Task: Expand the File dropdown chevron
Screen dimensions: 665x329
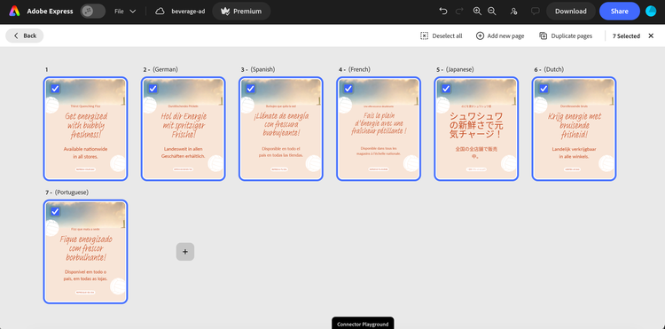Action: click(133, 12)
